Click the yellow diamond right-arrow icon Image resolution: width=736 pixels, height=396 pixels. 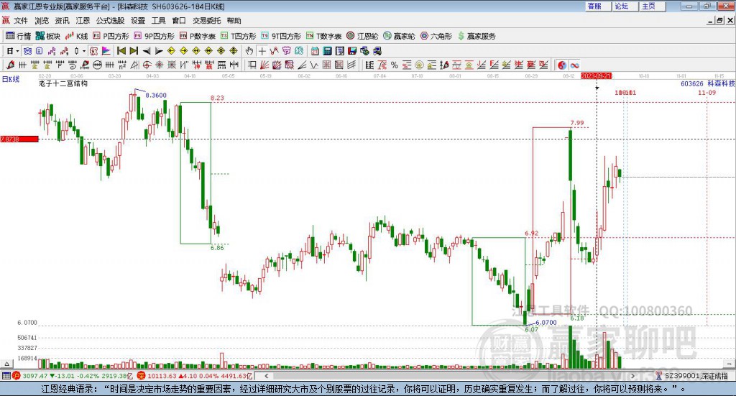183,51
